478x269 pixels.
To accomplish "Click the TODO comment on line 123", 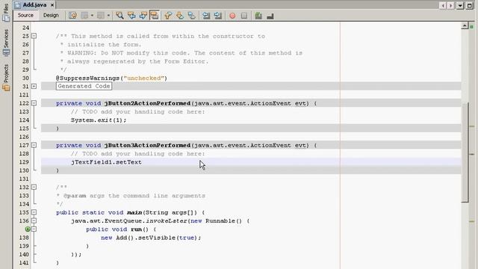I will (x=137, y=111).
